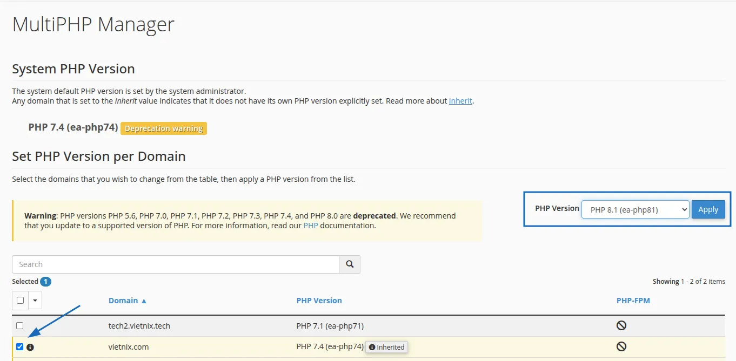
Task: Click PHP-FPM disabled icon for tech2.vietnix.tech
Action: point(621,325)
